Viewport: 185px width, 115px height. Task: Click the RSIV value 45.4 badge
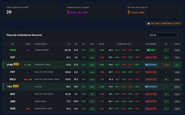coord(92,101)
